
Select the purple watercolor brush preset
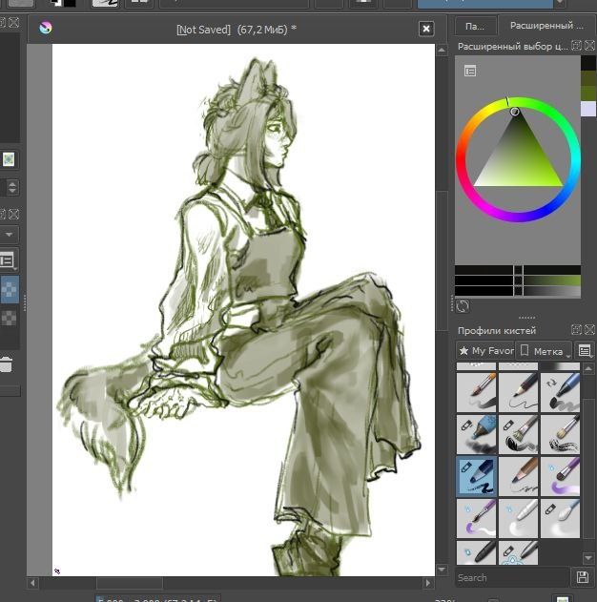560,475
